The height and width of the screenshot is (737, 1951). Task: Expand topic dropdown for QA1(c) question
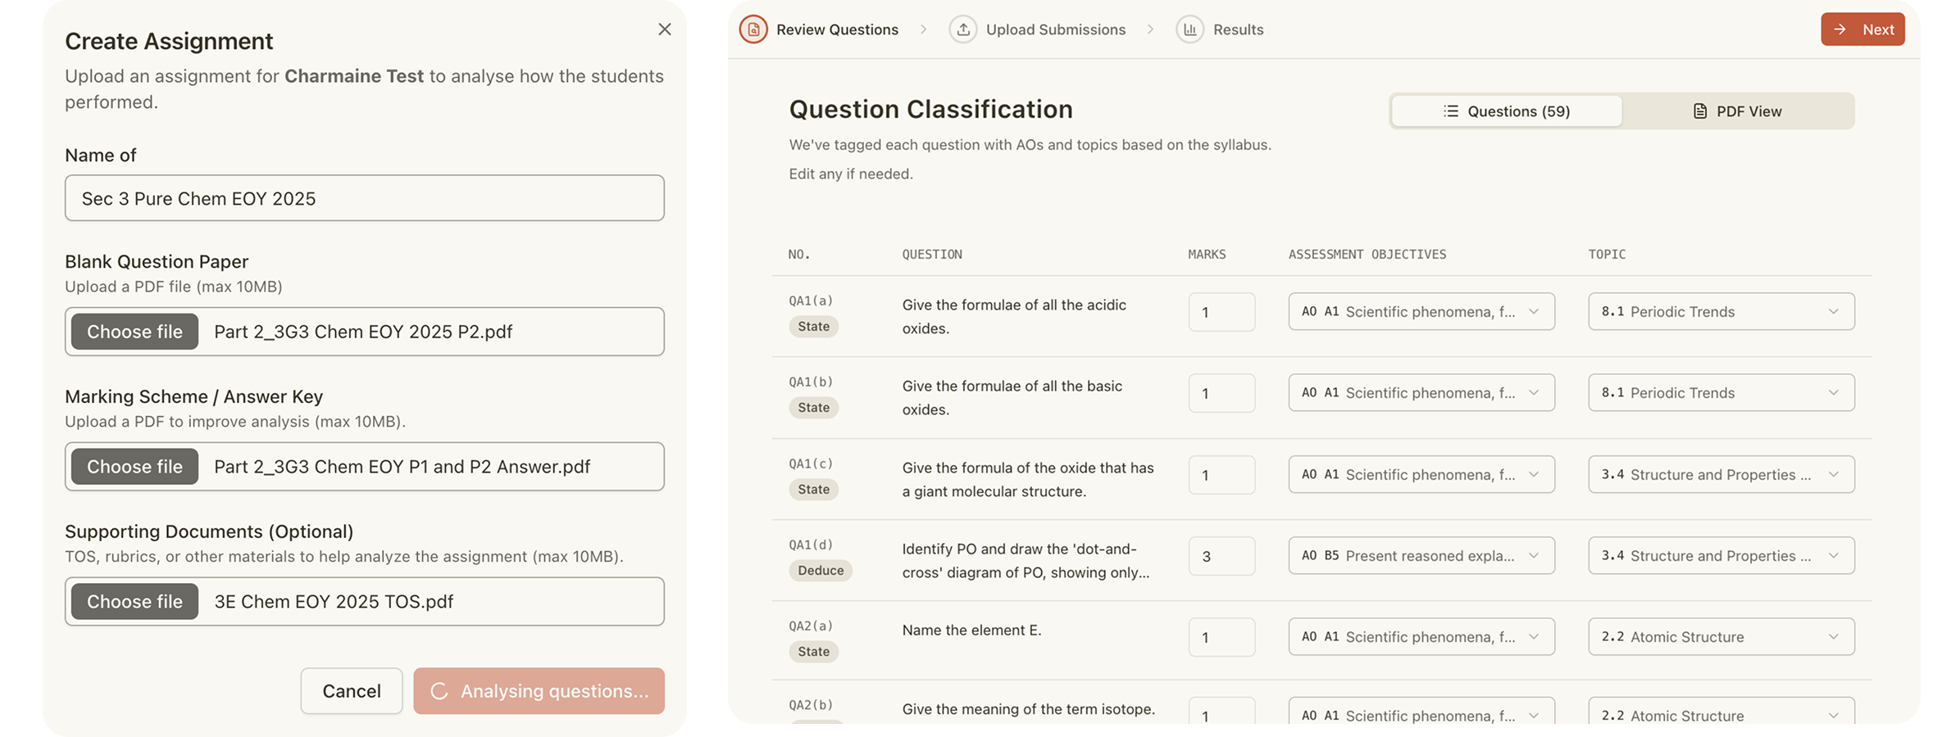coord(1721,475)
